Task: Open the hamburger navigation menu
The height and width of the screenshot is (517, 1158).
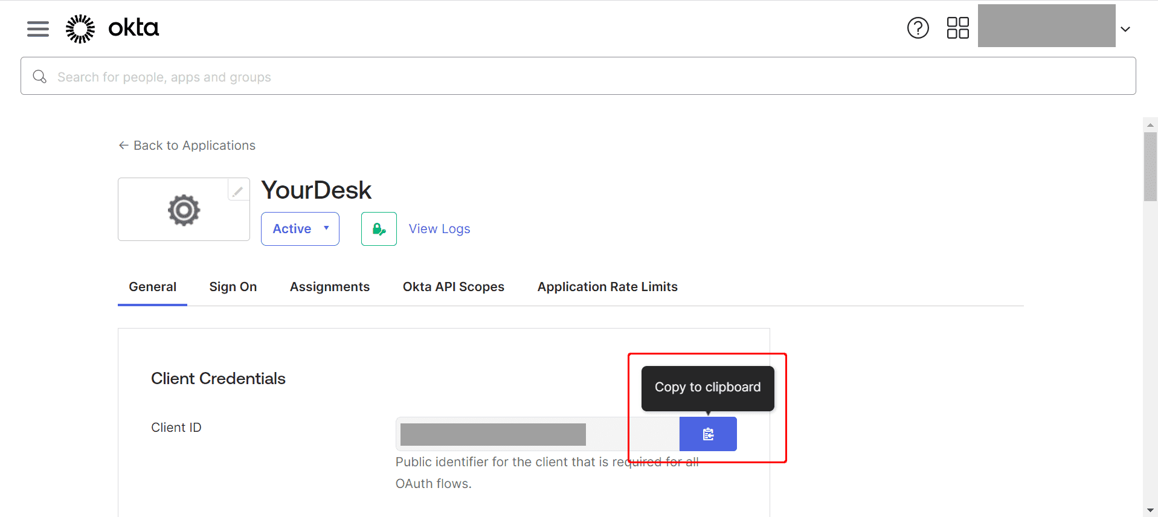Action: coord(38,28)
